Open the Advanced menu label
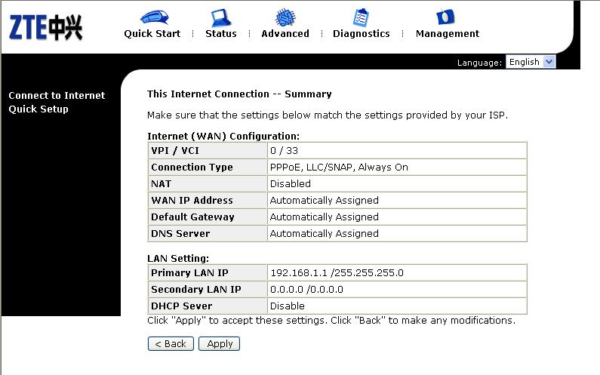Image resolution: width=600 pixels, height=375 pixels. 285,34
